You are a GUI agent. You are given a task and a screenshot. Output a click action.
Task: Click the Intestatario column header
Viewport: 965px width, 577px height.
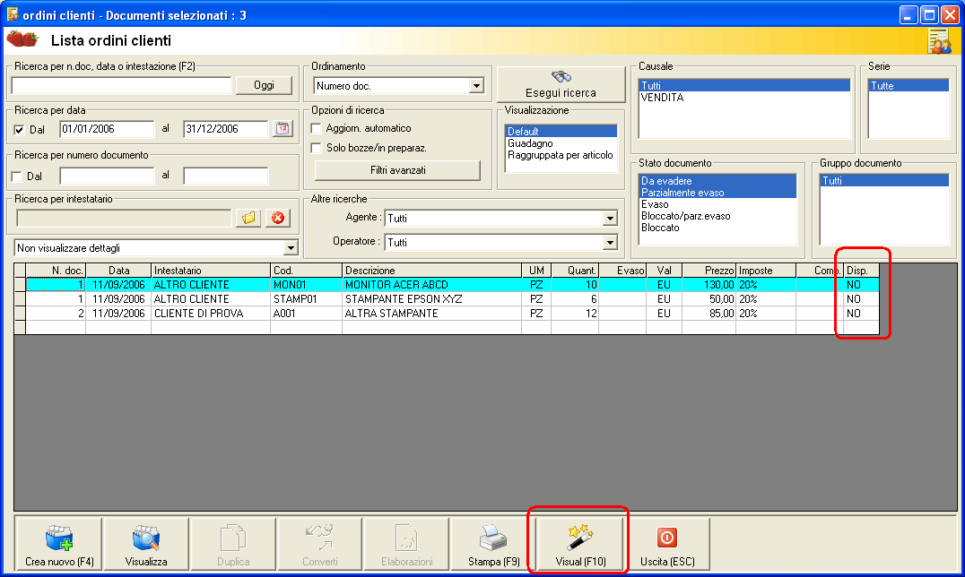coord(211,271)
